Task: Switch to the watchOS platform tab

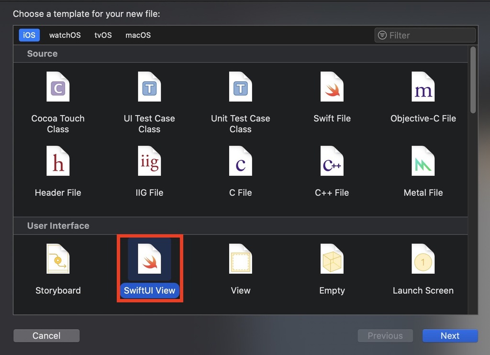Action: click(x=65, y=35)
